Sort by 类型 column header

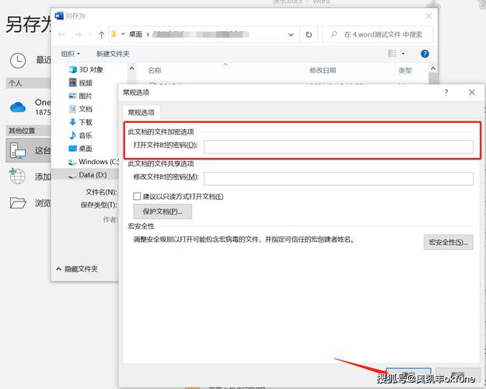pos(405,71)
